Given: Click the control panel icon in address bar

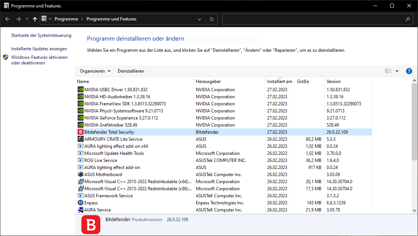Looking at the screenshot, I should [44, 19].
